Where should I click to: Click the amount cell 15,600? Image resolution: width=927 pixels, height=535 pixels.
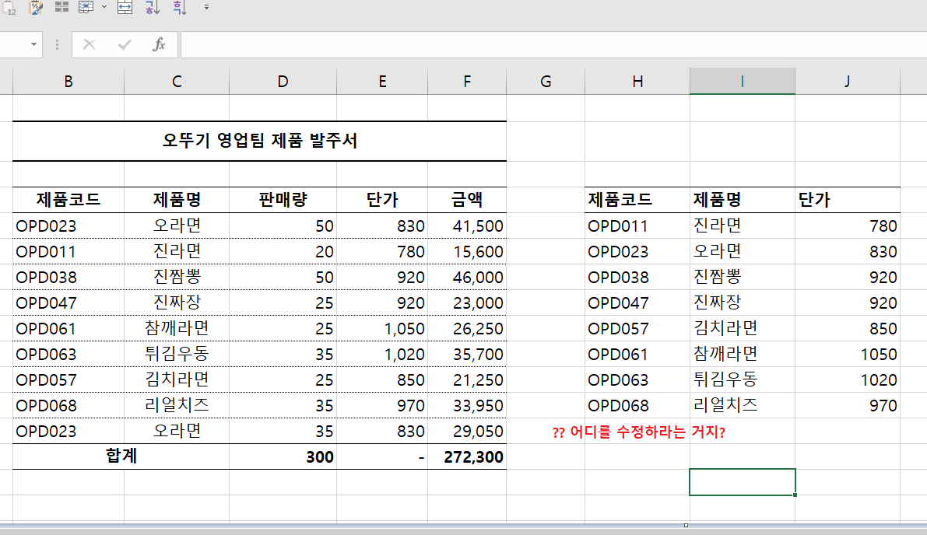467,251
